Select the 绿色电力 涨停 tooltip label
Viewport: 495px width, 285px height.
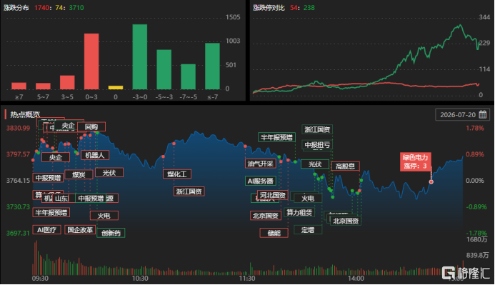pos(415,161)
